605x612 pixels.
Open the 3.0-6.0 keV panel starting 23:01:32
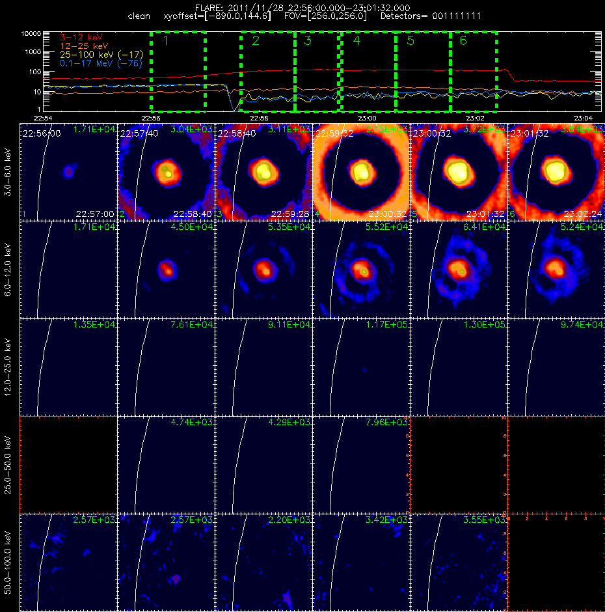[556, 172]
